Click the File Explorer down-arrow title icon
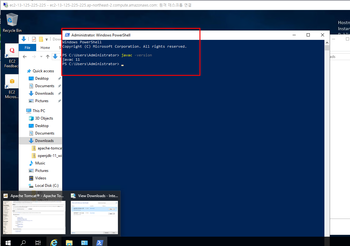Screen dimensions: 350x246 click(x=24, y=39)
